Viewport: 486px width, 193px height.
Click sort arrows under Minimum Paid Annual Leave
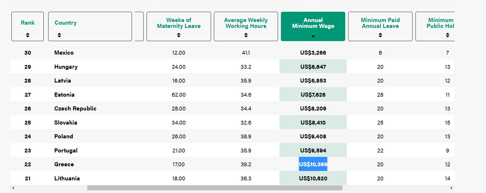[380, 35]
